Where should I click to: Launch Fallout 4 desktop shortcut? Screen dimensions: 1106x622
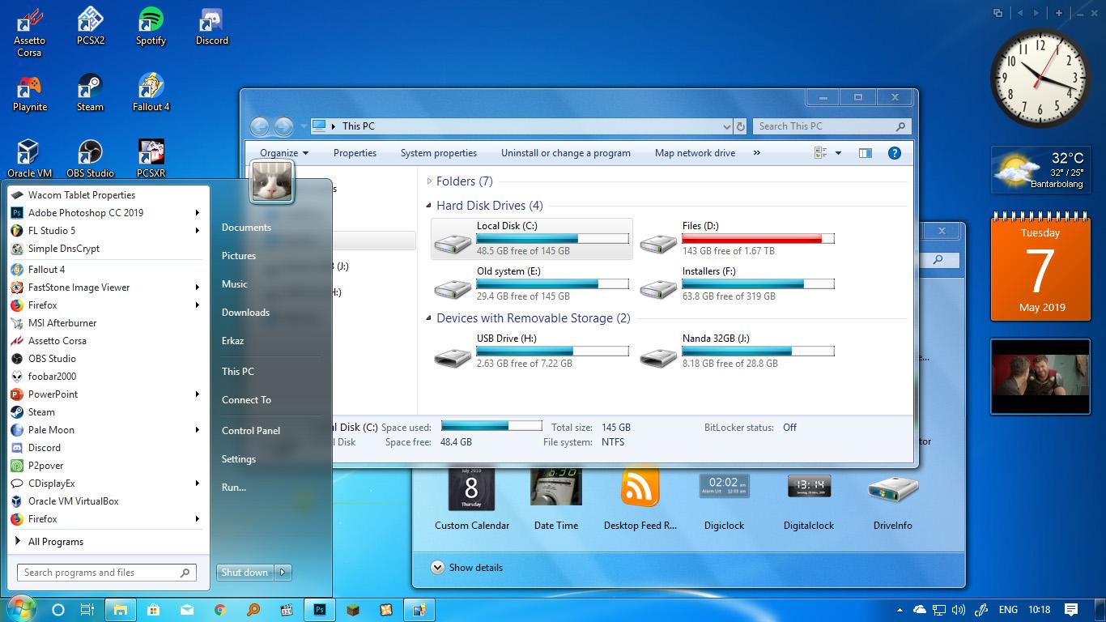click(151, 92)
